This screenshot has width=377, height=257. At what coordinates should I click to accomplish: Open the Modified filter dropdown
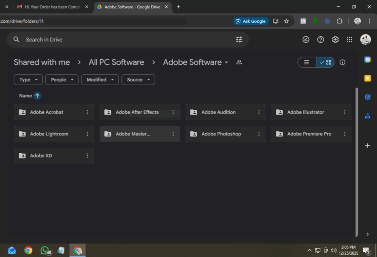(100, 80)
